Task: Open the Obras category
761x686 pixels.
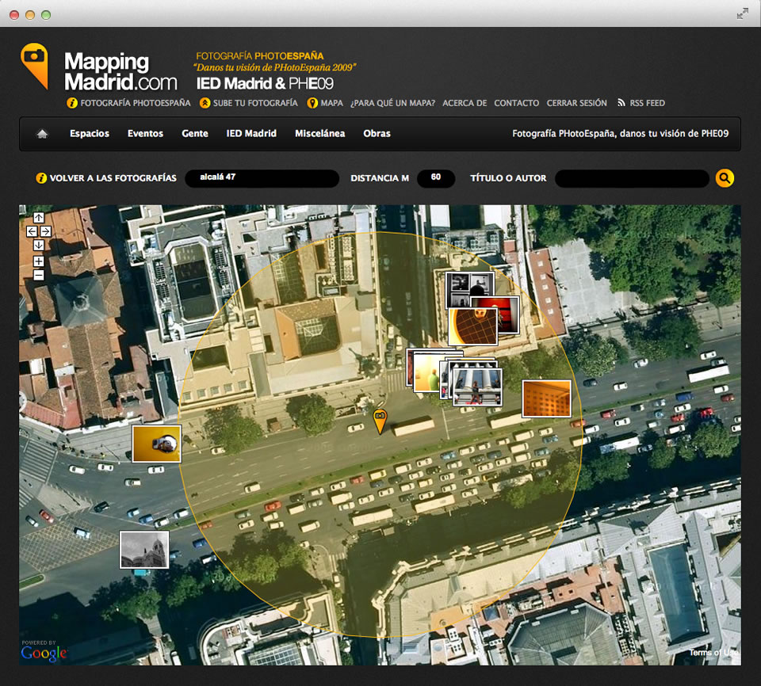Action: point(377,133)
